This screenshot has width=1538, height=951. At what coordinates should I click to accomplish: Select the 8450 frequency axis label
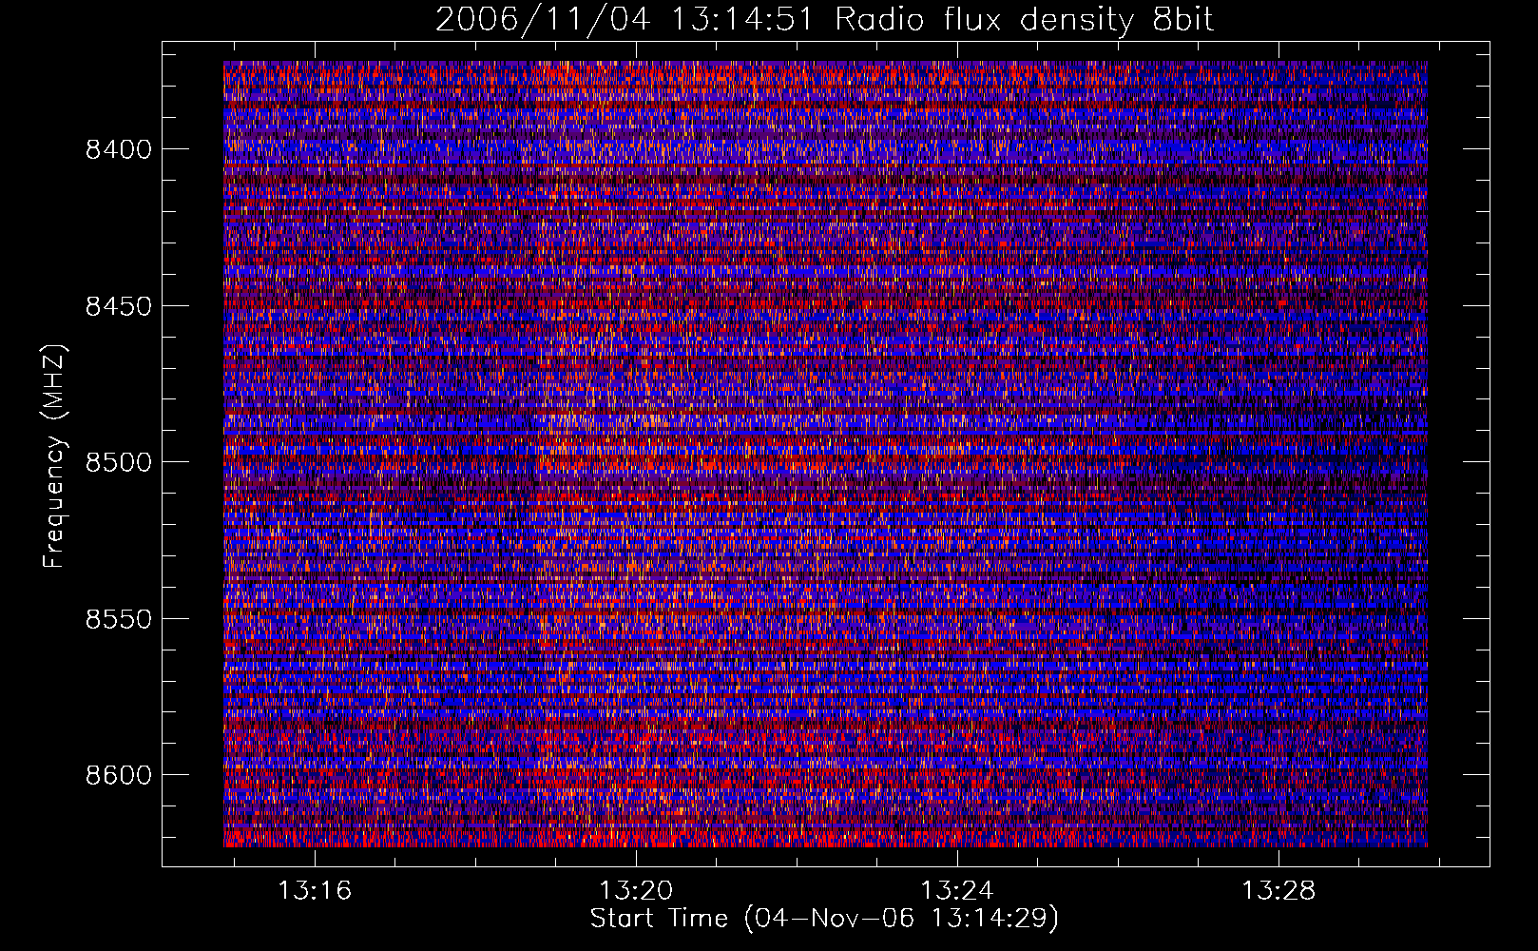119,306
